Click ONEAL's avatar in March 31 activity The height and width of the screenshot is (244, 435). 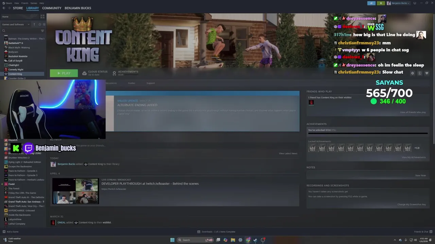[53, 223]
